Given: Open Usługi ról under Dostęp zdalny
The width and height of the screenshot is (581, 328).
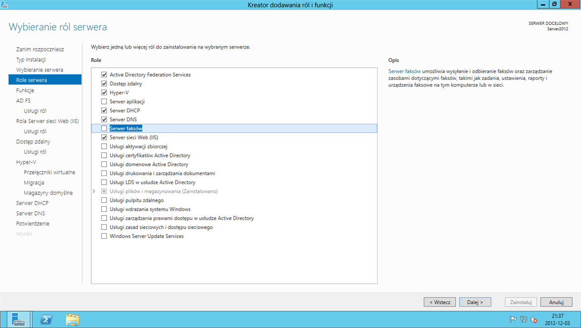Looking at the screenshot, I should point(35,152).
